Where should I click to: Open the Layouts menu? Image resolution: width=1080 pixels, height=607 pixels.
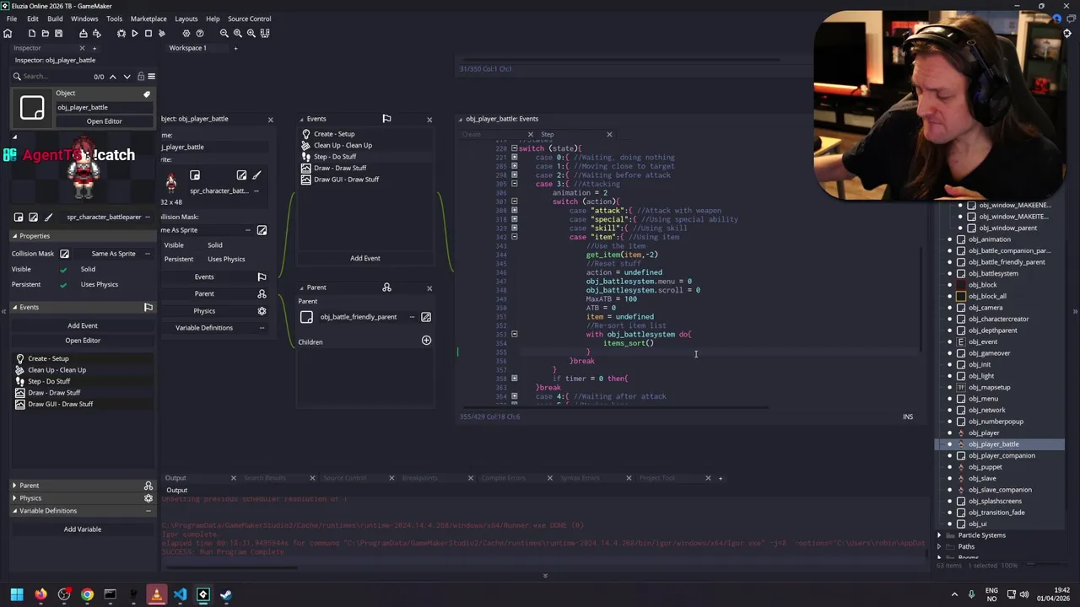pyautogui.click(x=186, y=19)
